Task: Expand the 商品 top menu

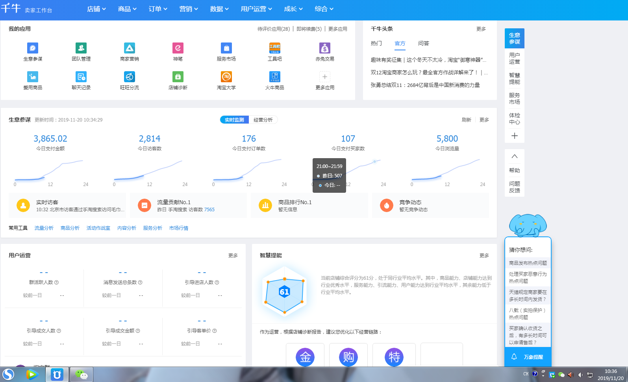Action: pyautogui.click(x=127, y=9)
